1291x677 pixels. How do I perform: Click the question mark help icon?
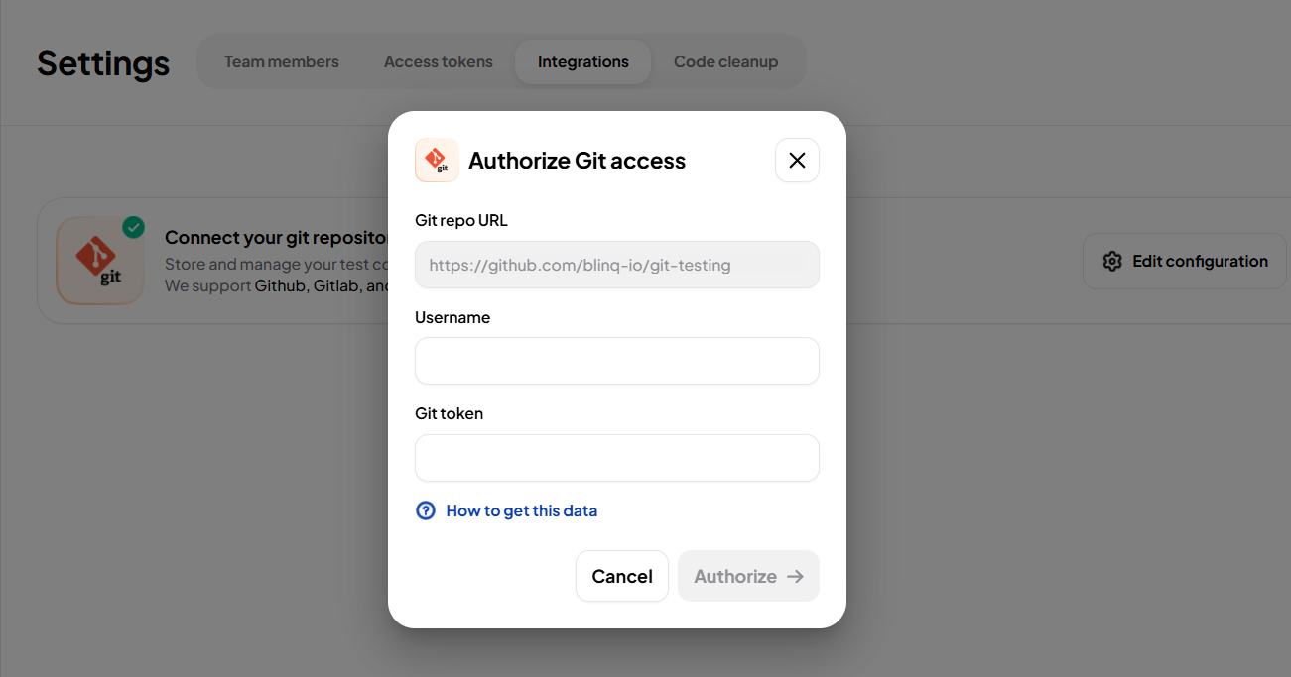[x=426, y=510]
